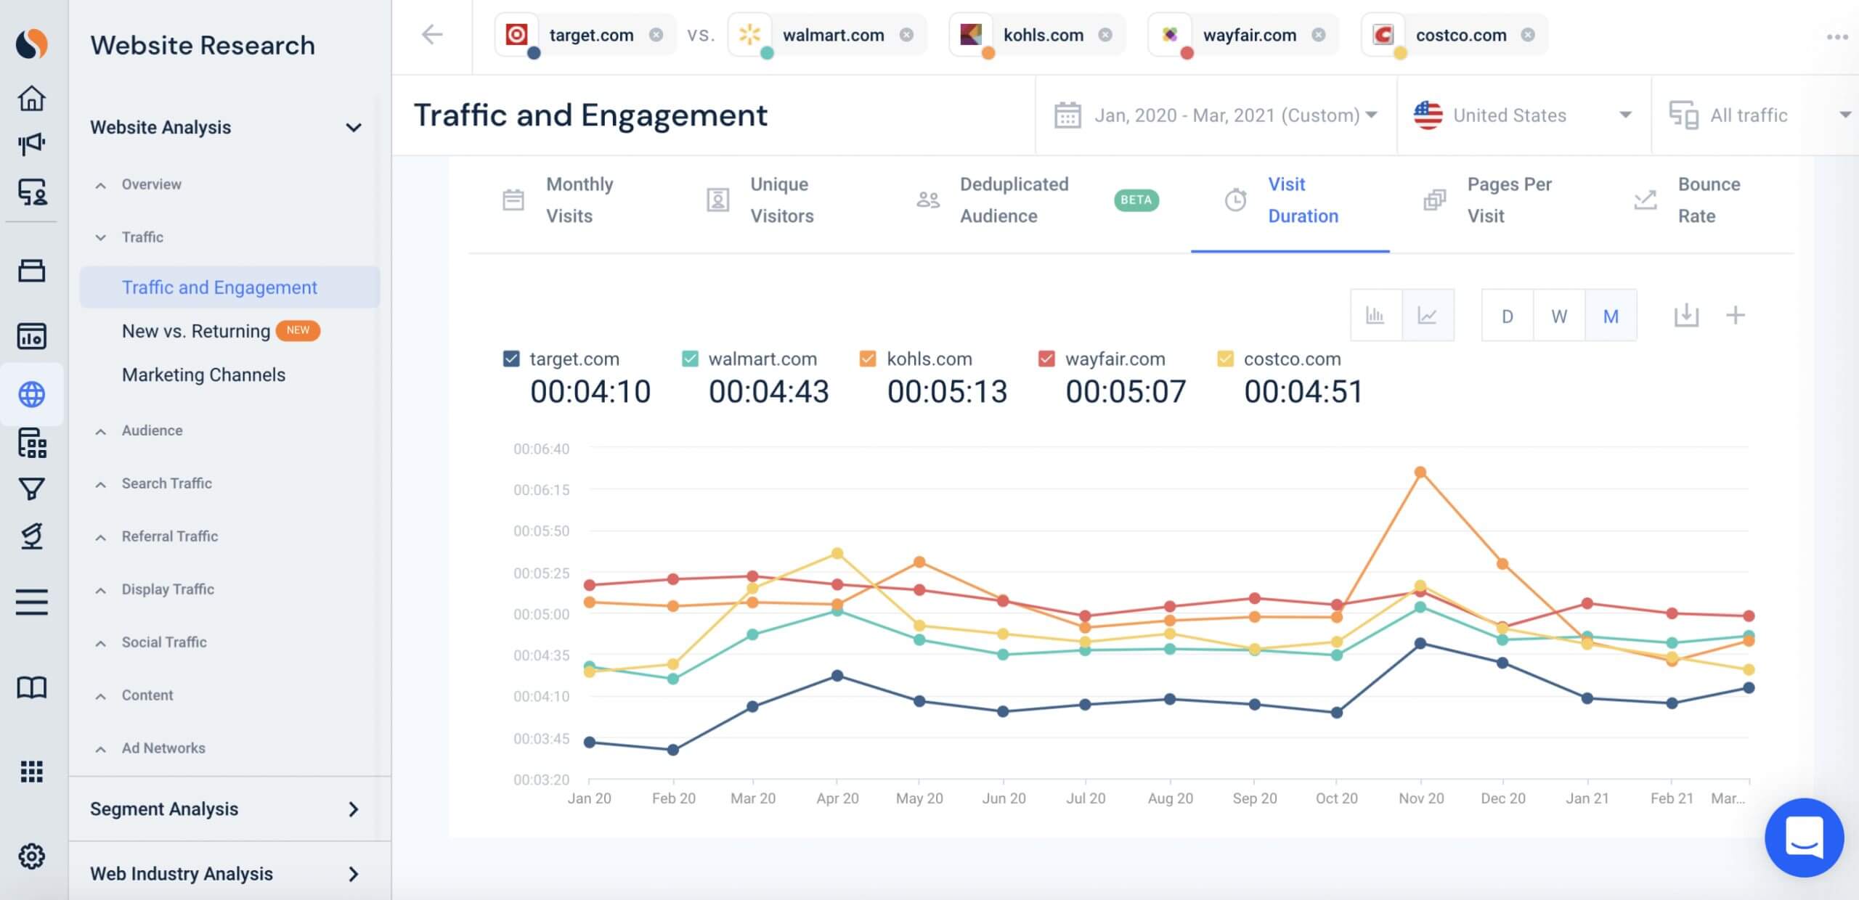This screenshot has width=1859, height=900.
Task: Open the dashboard chart icon in sidebar
Action: click(32, 336)
